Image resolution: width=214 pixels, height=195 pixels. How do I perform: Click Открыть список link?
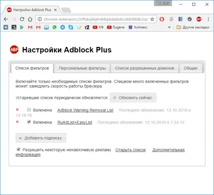[x=130, y=150]
